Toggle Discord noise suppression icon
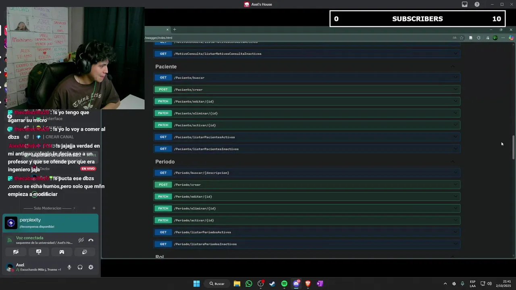 click(81, 240)
